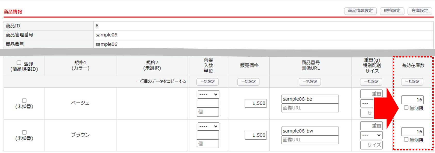The height and width of the screenshot is (153, 435).
Task: Click 一括設定 under 販売価格 column
Action: [248, 82]
